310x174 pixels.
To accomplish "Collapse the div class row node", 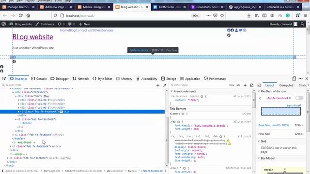I will click(x=16, y=96).
